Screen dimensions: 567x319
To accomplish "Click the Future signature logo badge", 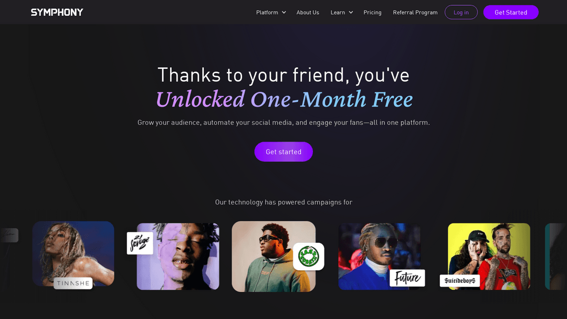I will click(407, 278).
